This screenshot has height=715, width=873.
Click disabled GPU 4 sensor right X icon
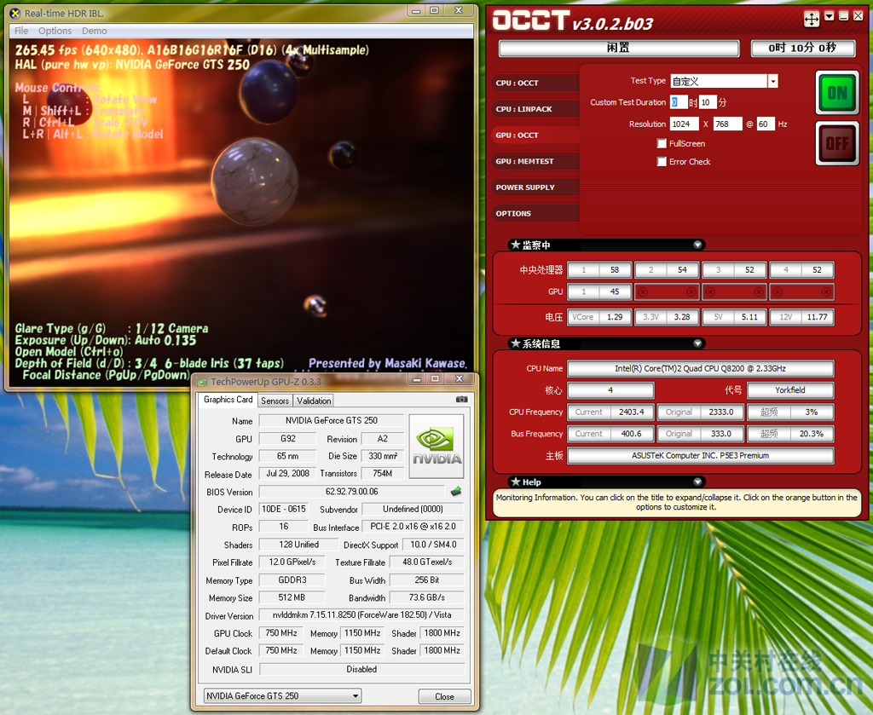tap(826, 291)
